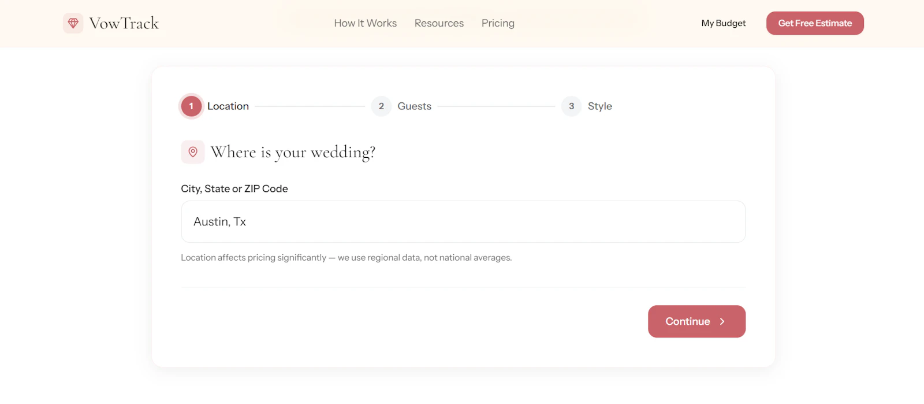Focus the City, State or ZIP Code field

463,222
